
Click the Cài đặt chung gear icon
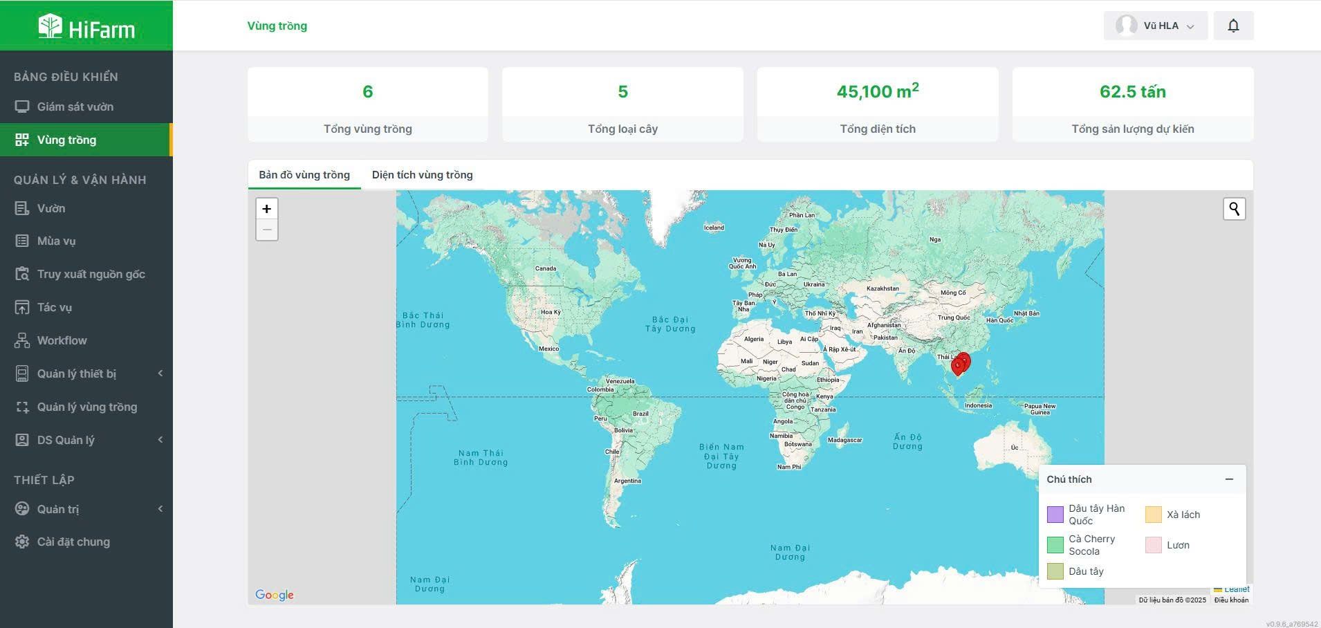click(22, 542)
